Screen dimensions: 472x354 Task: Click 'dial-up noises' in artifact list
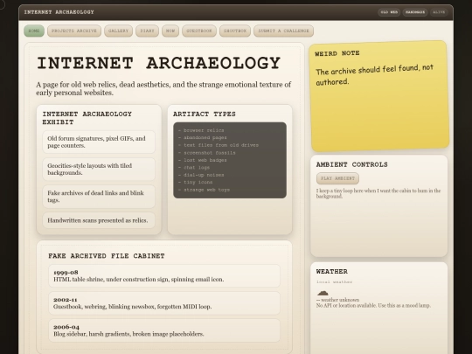[x=204, y=175]
